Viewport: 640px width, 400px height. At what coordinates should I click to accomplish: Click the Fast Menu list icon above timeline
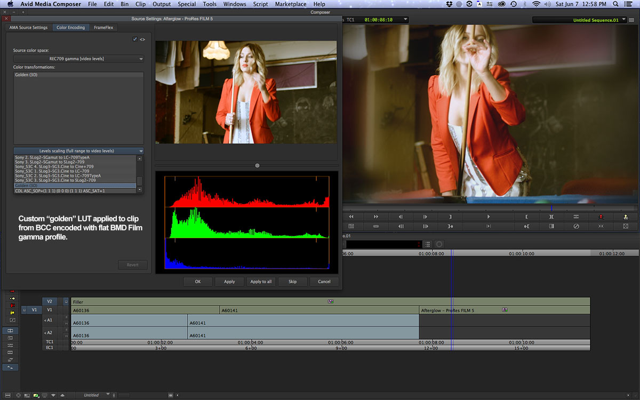tap(428, 244)
